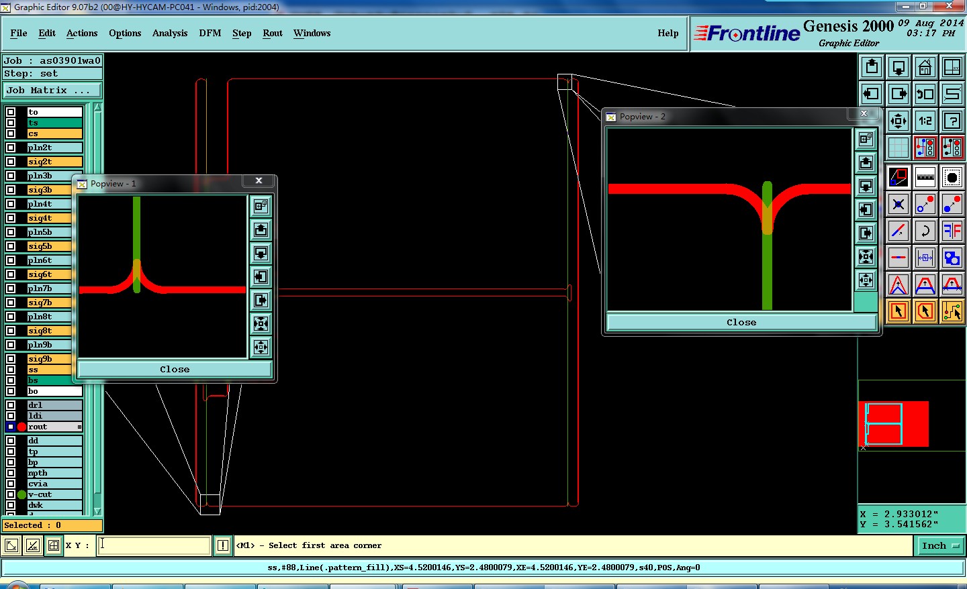967x589 pixels.
Task: Click the pan left icon in Popview - 2
Action: (x=866, y=210)
